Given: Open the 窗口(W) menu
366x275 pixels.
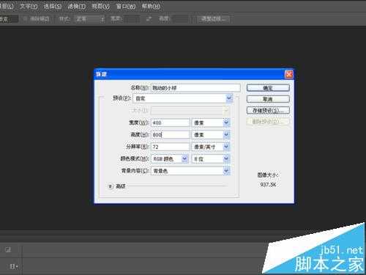Looking at the screenshot, I should tap(126, 6).
